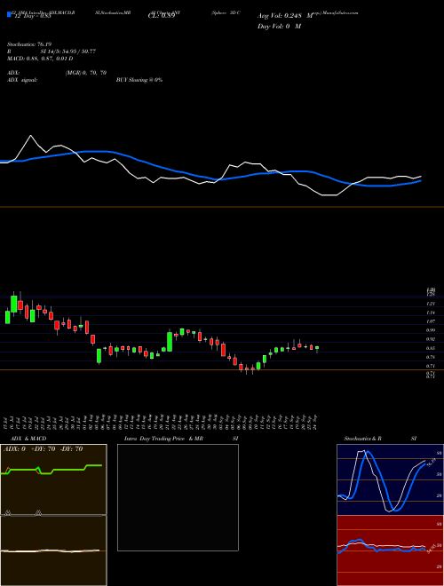Click the 0.99 price axis label
This screenshot has width=444, height=586.
pos(431,330)
